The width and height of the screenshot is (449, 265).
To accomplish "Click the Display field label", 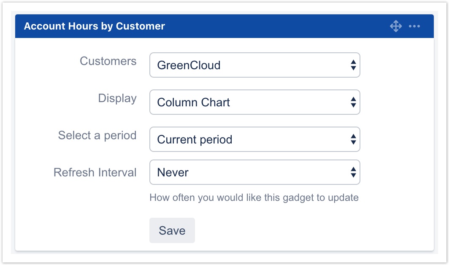I will (x=117, y=98).
